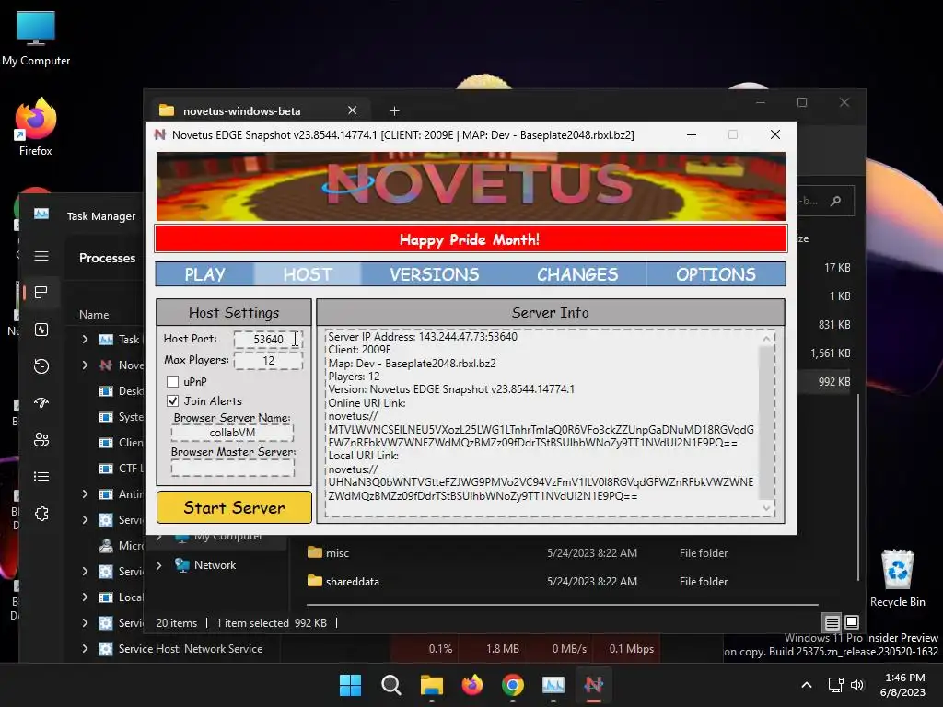Open App history page in Task Manager
The height and width of the screenshot is (707, 943).
(x=41, y=366)
